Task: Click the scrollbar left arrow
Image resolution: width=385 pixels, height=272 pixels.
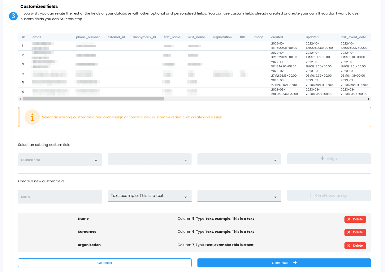Action: pyautogui.click(x=20, y=99)
